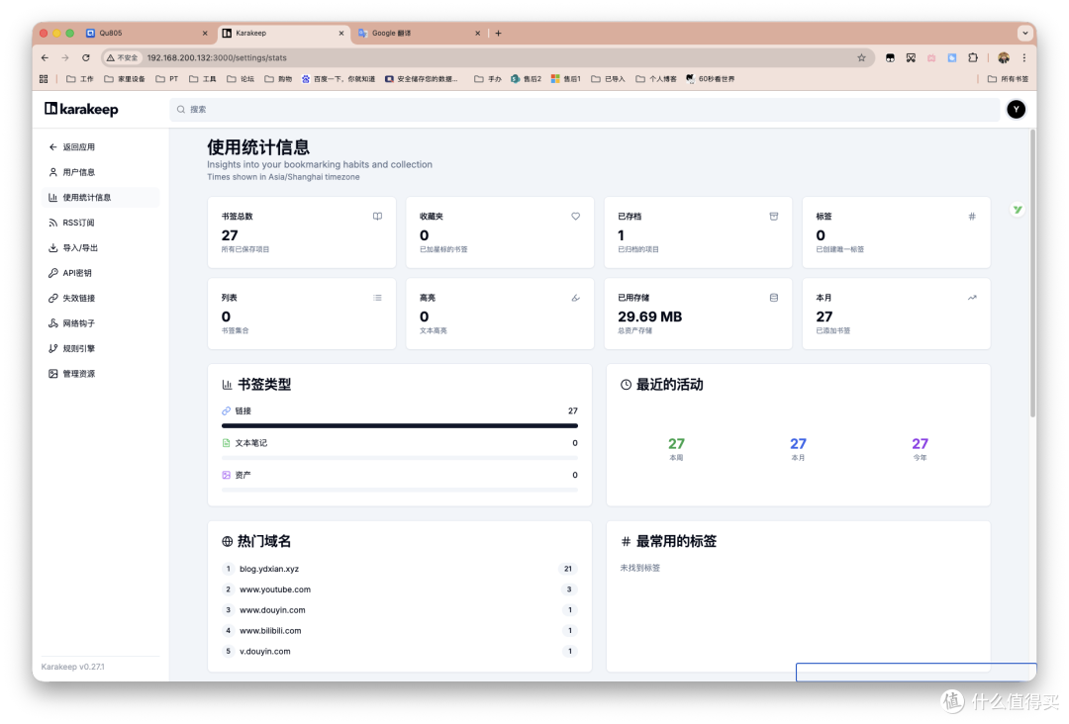Click trend icon on 本月 card
1069x724 pixels.
972,298
